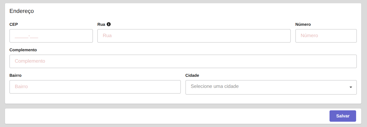Focus the Complemento text field
This screenshot has height=127, width=367.
[183, 61]
